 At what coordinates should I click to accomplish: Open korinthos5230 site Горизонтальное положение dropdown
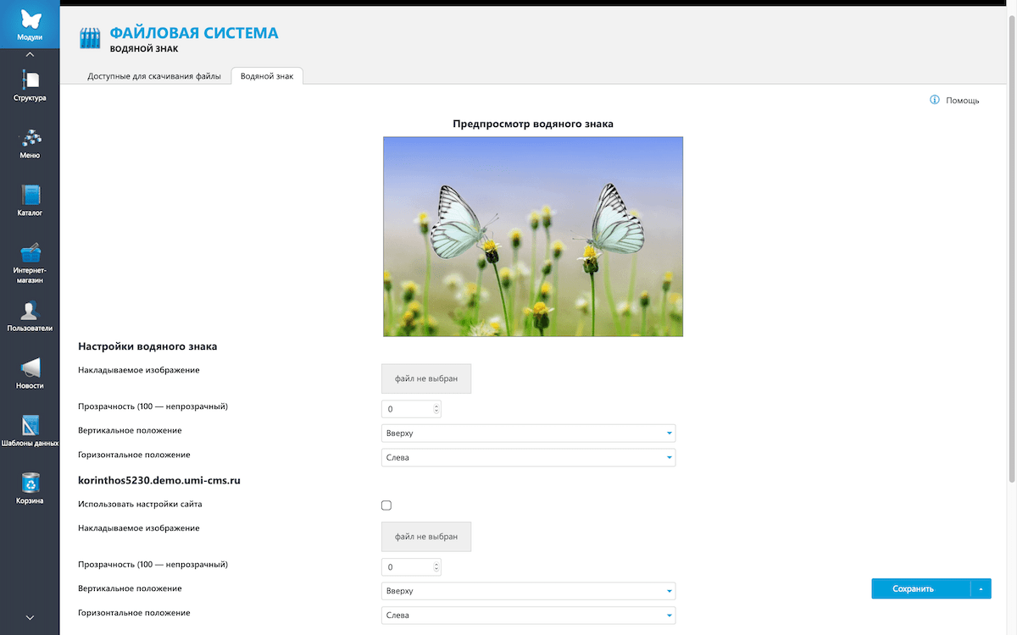pyautogui.click(x=529, y=616)
